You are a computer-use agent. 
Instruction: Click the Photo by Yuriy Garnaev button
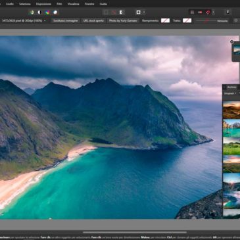pos(123,20)
